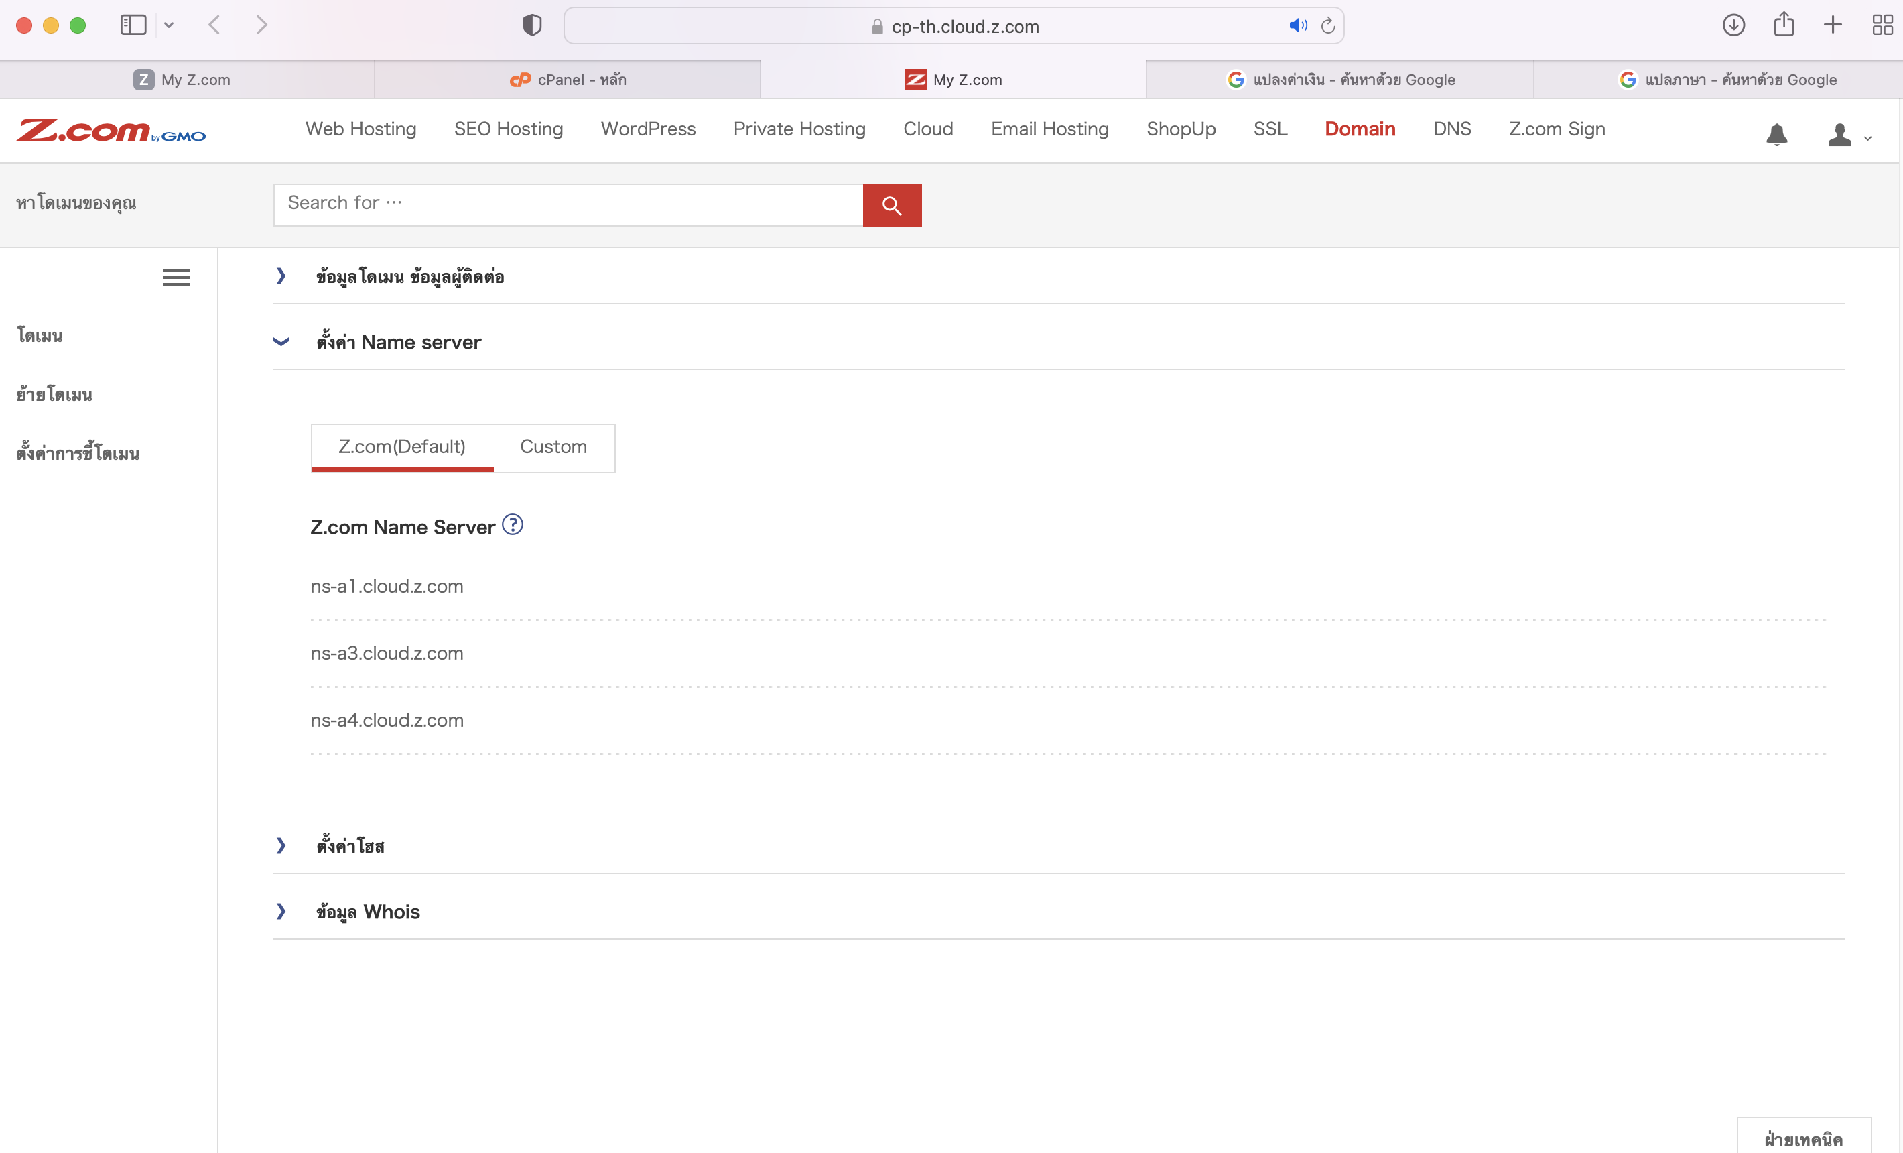The height and width of the screenshot is (1153, 1903).
Task: Mute tab audio via speaker icon
Action: (x=1299, y=25)
